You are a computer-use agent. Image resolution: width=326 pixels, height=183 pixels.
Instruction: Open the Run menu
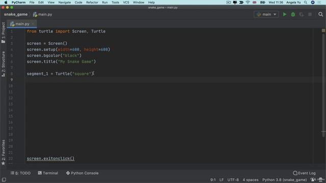pyautogui.click(x=105, y=3)
